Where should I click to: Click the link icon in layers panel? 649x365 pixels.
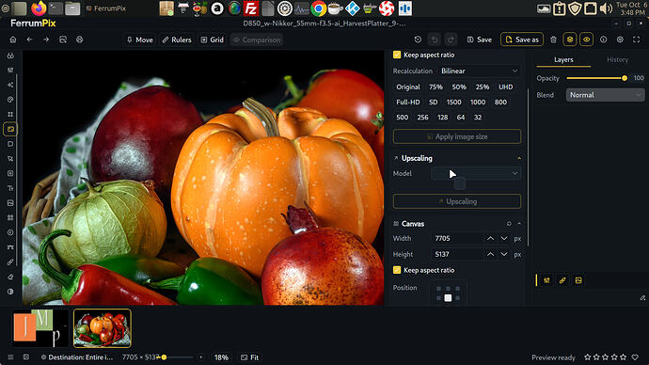(x=562, y=280)
